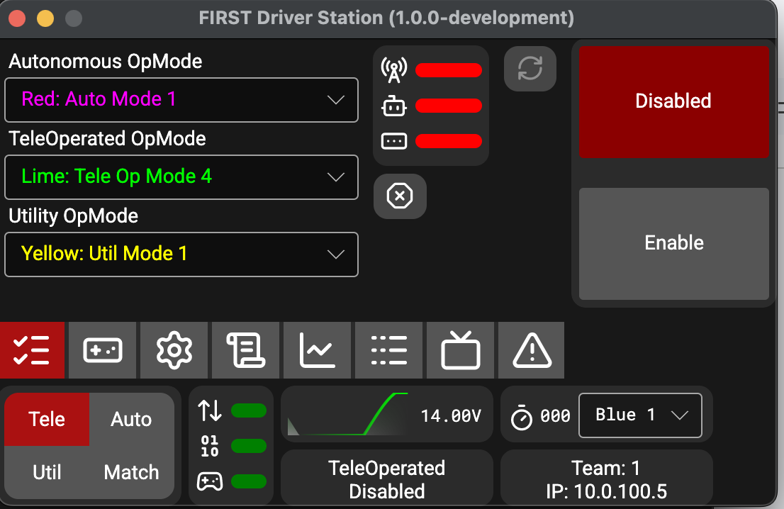Click the three-dot device status icon
The width and height of the screenshot is (784, 509).
pyautogui.click(x=394, y=141)
